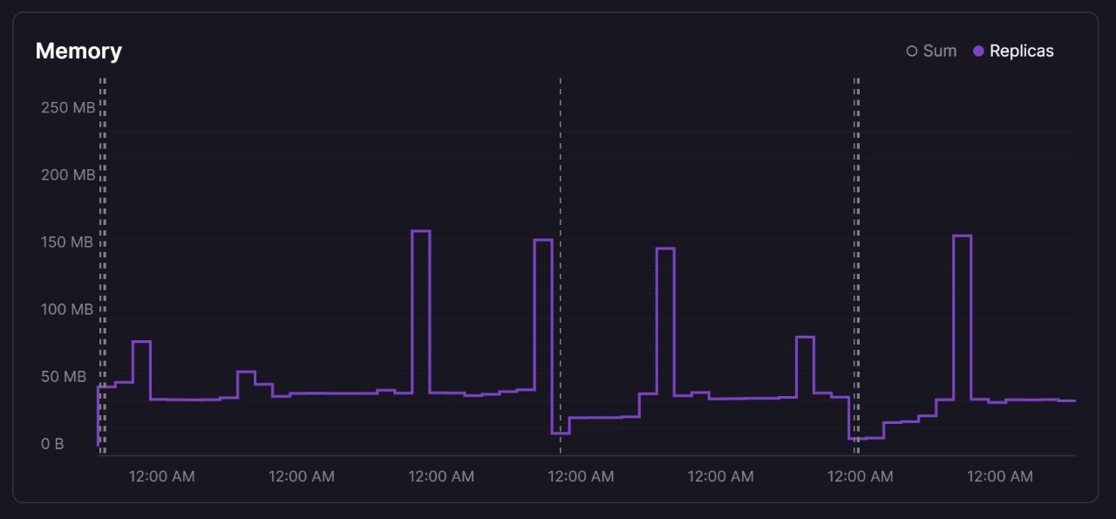The height and width of the screenshot is (519, 1116).
Task: Click the single dashed marker mid-chart
Action: (x=560, y=262)
